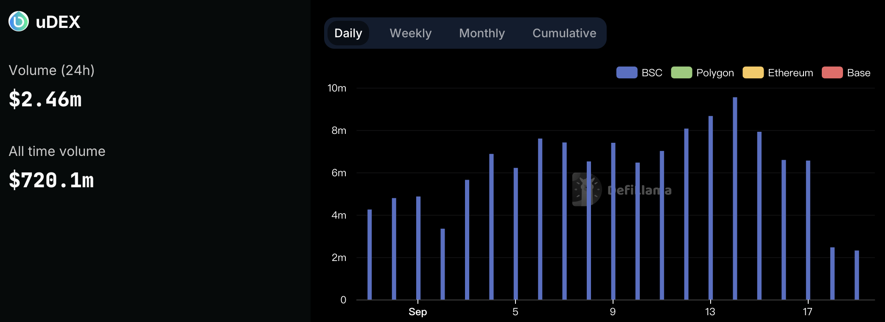Click the blue BSC color swatch

pyautogui.click(x=627, y=72)
